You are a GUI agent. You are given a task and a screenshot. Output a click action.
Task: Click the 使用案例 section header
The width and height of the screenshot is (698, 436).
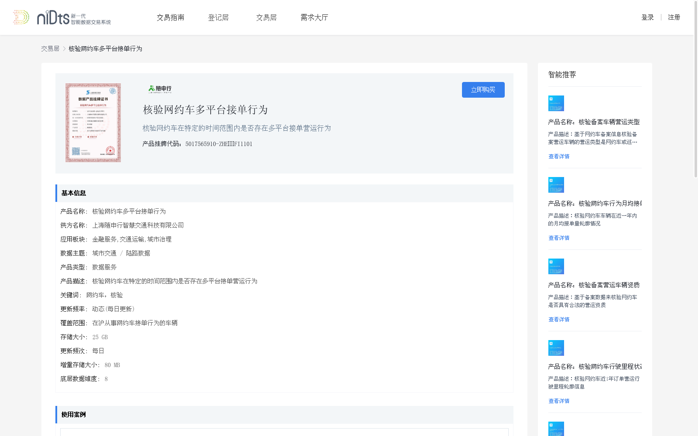point(284,415)
